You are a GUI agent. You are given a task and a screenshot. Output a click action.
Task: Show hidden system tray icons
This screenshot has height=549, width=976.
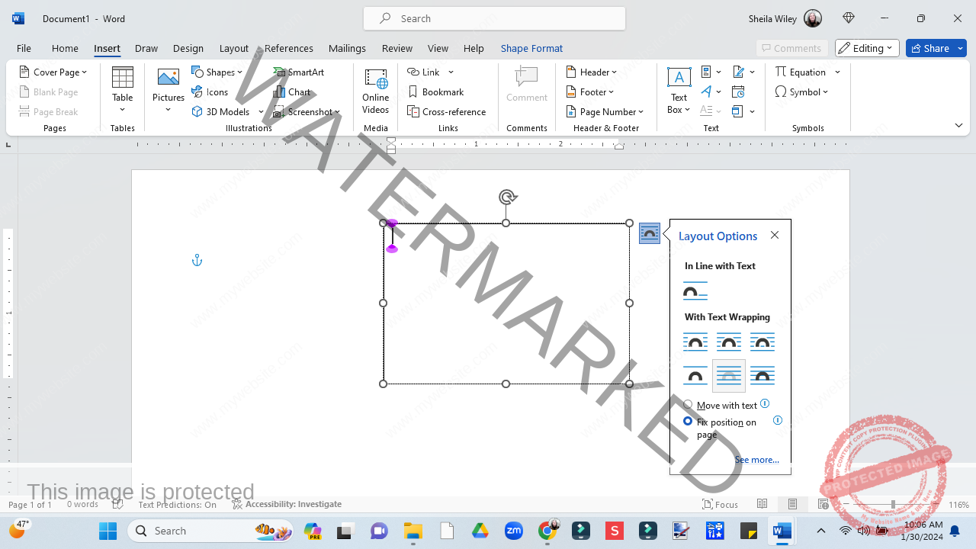point(820,531)
